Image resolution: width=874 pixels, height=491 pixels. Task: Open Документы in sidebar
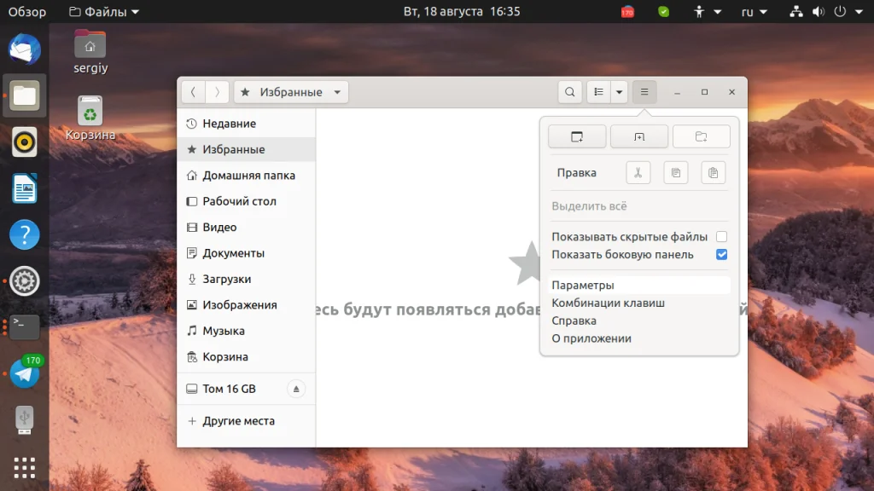pos(246,252)
